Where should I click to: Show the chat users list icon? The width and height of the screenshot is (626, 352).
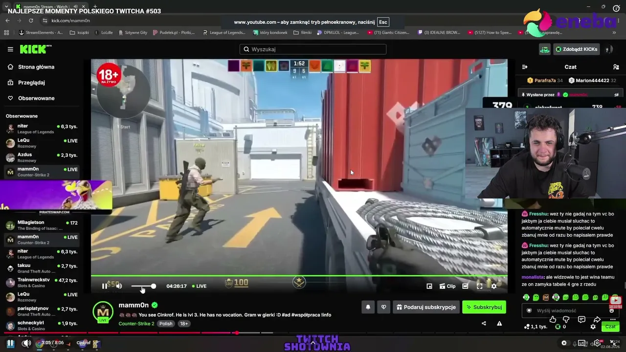pyautogui.click(x=616, y=67)
